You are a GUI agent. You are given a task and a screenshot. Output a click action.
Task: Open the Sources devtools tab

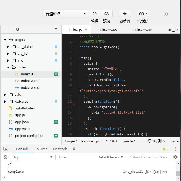(x=41, y=149)
